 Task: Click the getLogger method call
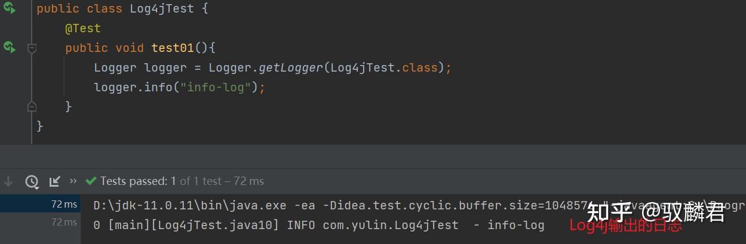coord(291,67)
